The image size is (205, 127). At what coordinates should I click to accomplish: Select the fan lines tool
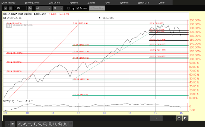(65, 124)
